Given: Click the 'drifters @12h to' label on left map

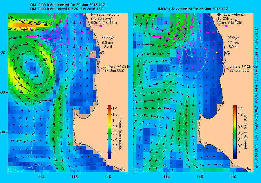Looking at the screenshot, I should coord(117,67).
